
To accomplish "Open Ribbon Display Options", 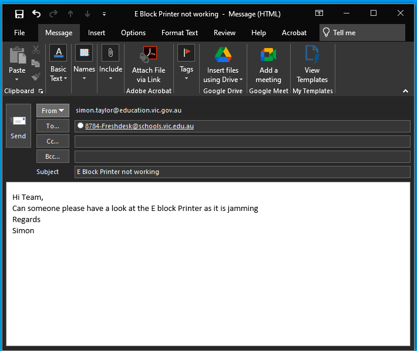I will point(319,13).
